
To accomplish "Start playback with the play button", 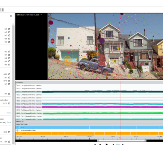I will tap(106, 144).
